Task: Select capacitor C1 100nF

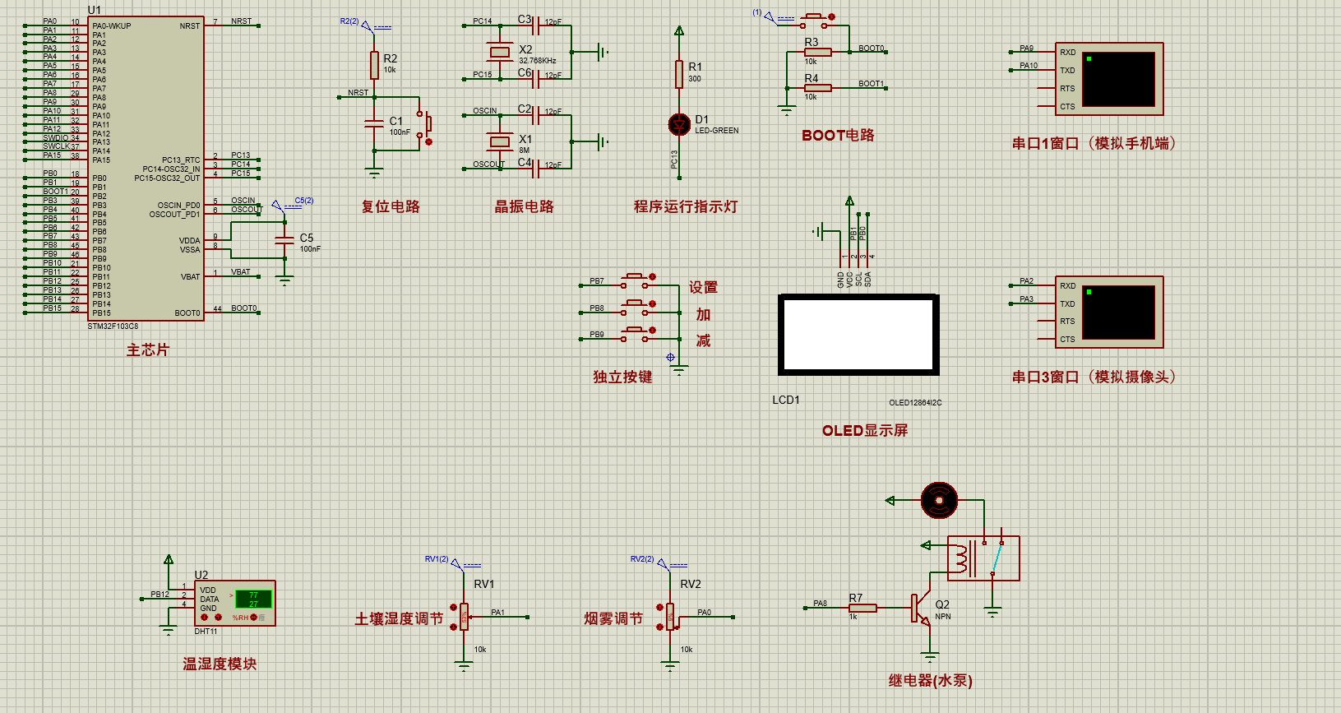Action: (x=374, y=123)
